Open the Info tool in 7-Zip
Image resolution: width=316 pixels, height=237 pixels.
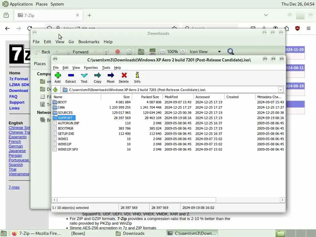pyautogui.click(x=137, y=75)
